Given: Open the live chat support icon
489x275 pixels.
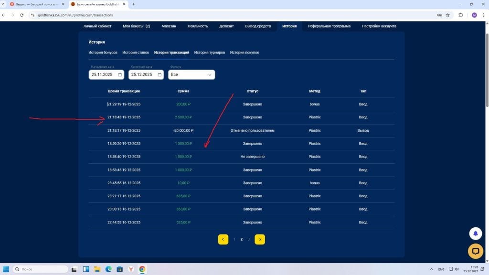Looking at the screenshot, I should [475, 251].
